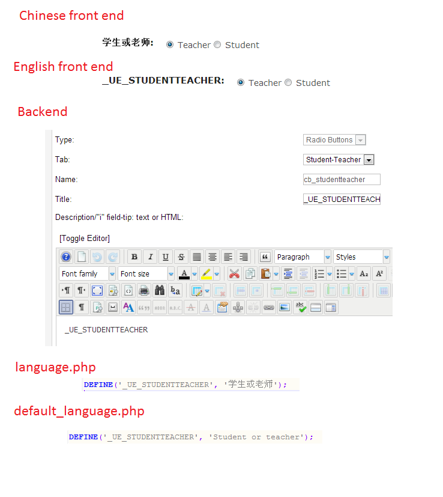
Task: Click the preview document icon
Action: point(113,290)
